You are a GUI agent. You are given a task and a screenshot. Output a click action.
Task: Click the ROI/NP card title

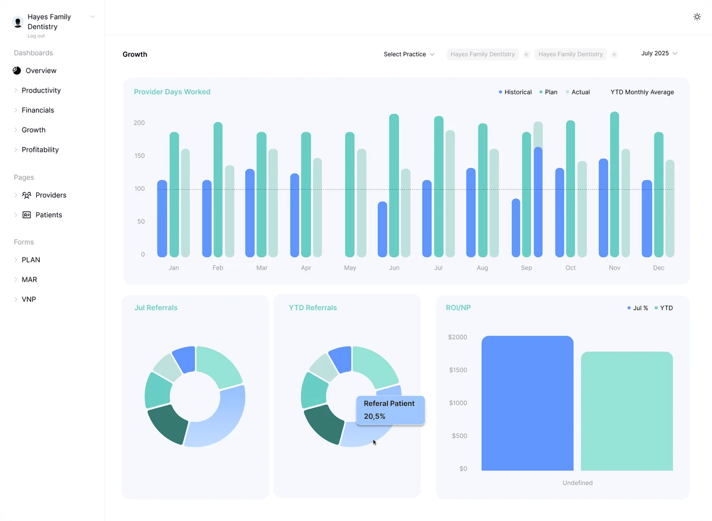(458, 308)
